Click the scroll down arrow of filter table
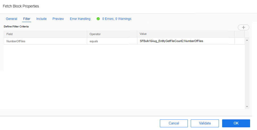This screenshot has width=257, height=130. coord(247,107)
